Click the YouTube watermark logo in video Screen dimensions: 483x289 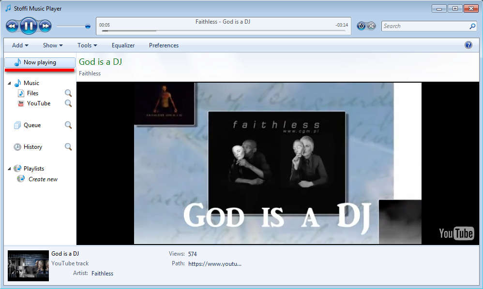click(456, 233)
